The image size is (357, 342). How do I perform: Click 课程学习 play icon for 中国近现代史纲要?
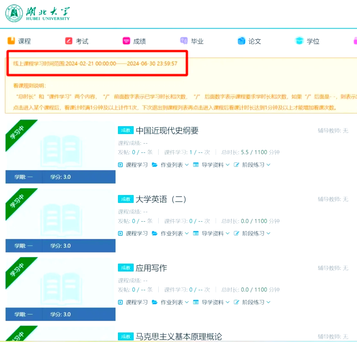pos(120,165)
